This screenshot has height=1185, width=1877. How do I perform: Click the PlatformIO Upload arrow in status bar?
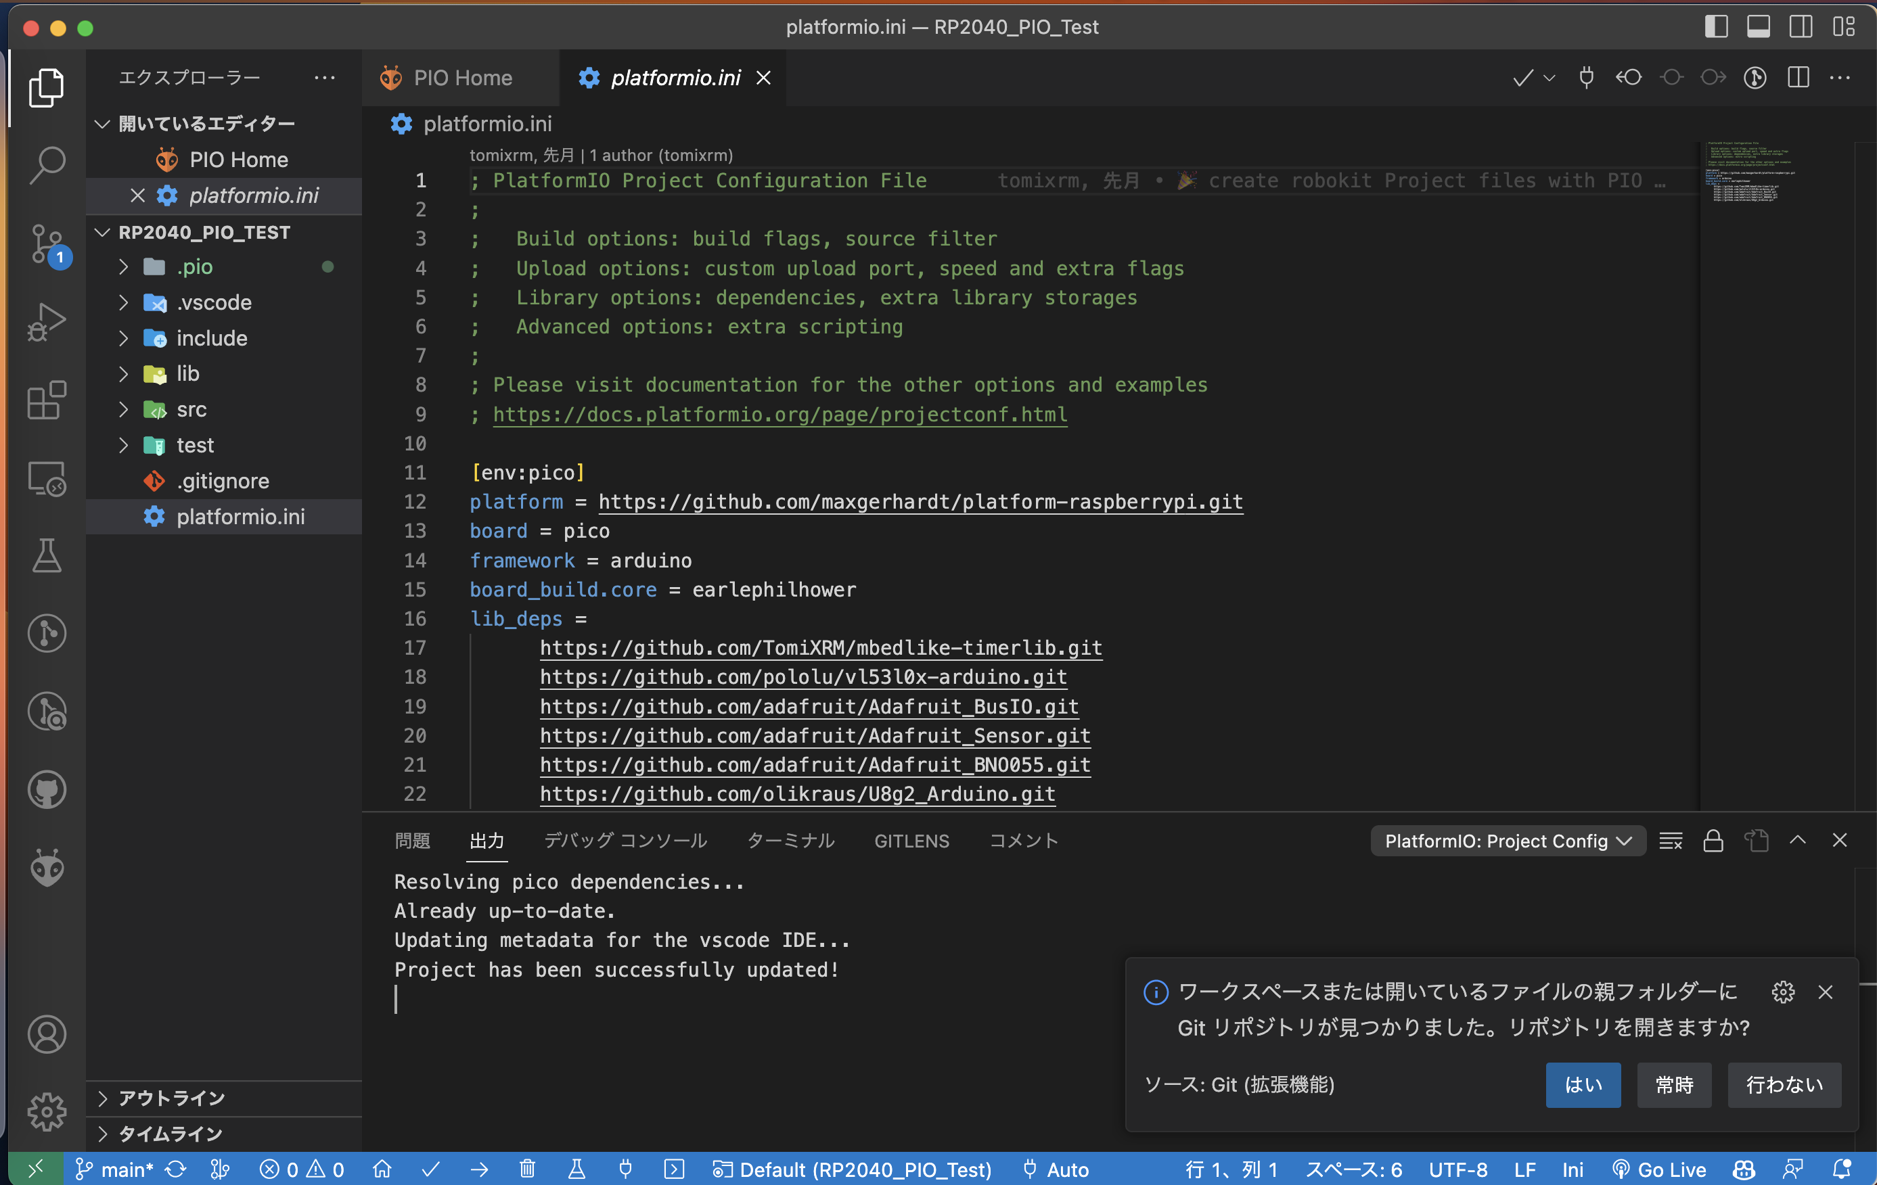(479, 1169)
